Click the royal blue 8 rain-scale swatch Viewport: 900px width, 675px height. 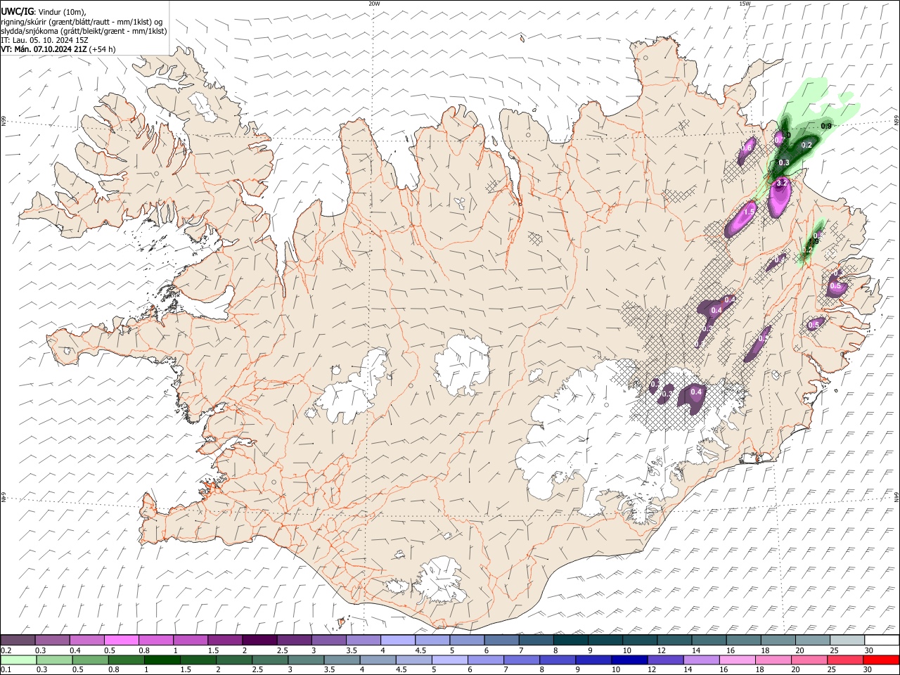click(x=558, y=660)
